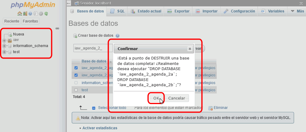The height and width of the screenshot is (132, 306).
Task: Open the Variables tab
Action: click(273, 11)
